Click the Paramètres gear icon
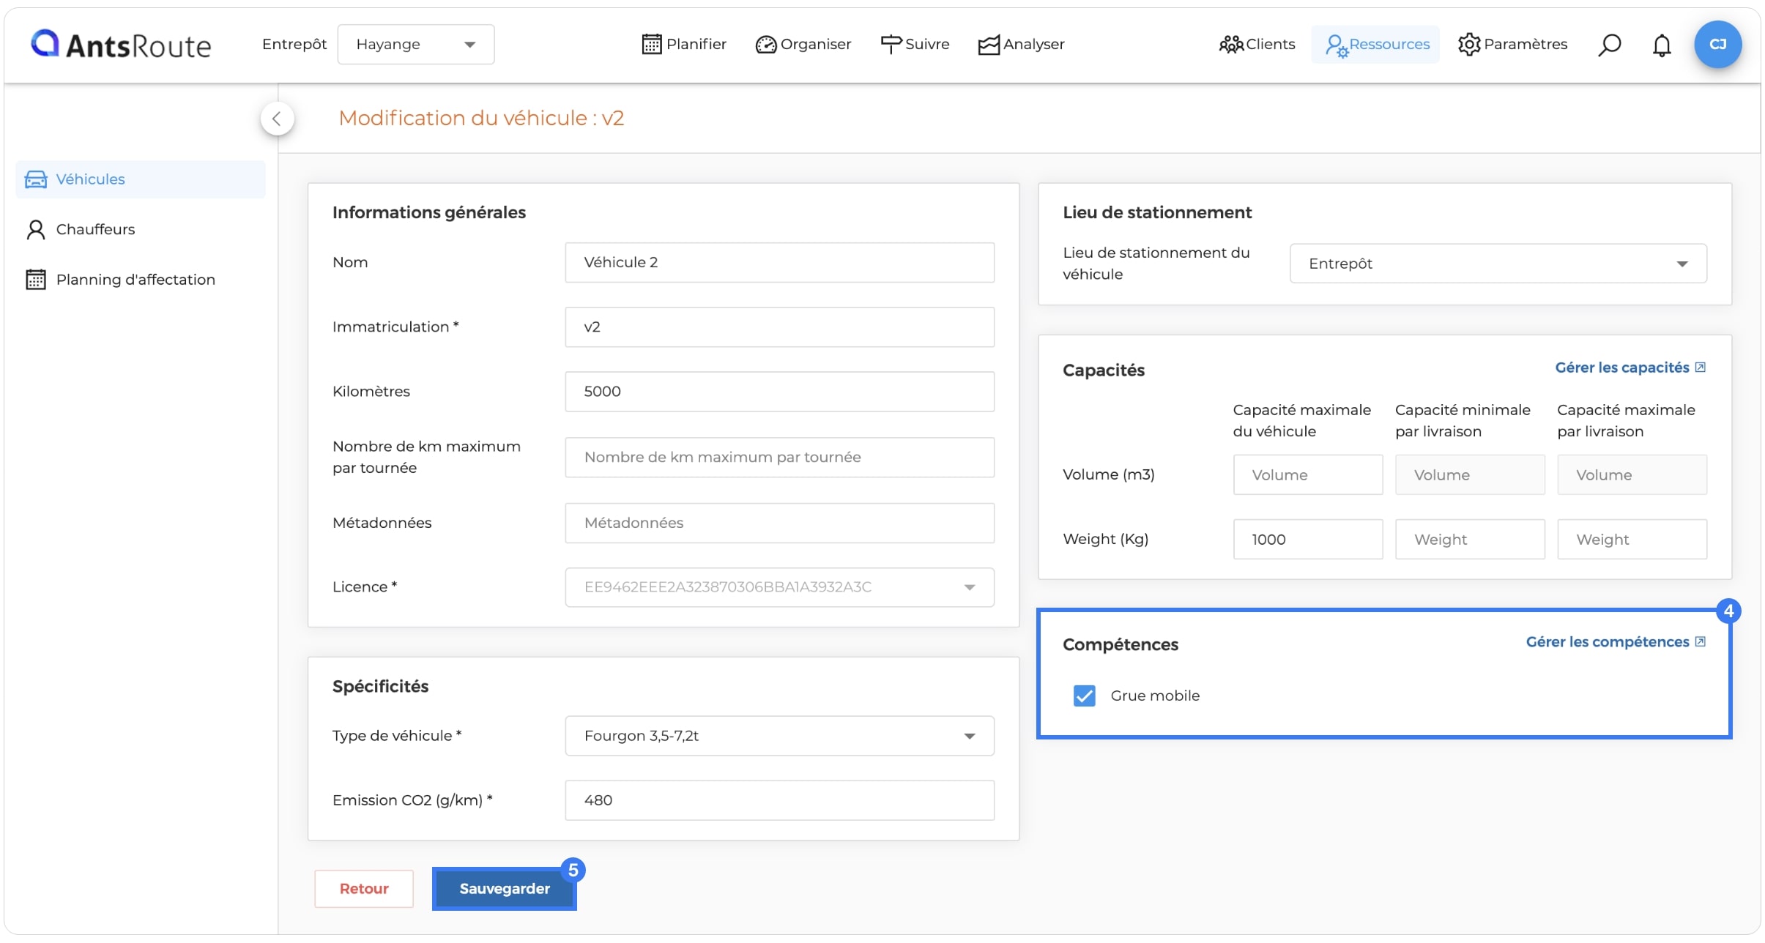 (1469, 45)
